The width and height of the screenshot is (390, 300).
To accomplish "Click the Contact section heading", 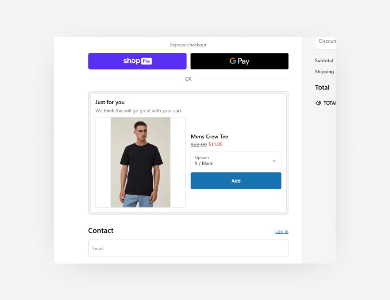I will (x=101, y=230).
